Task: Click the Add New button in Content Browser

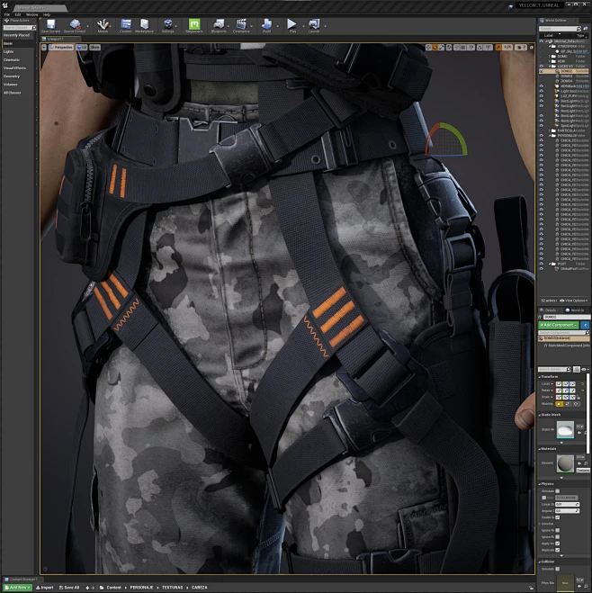Action: pyautogui.click(x=17, y=588)
